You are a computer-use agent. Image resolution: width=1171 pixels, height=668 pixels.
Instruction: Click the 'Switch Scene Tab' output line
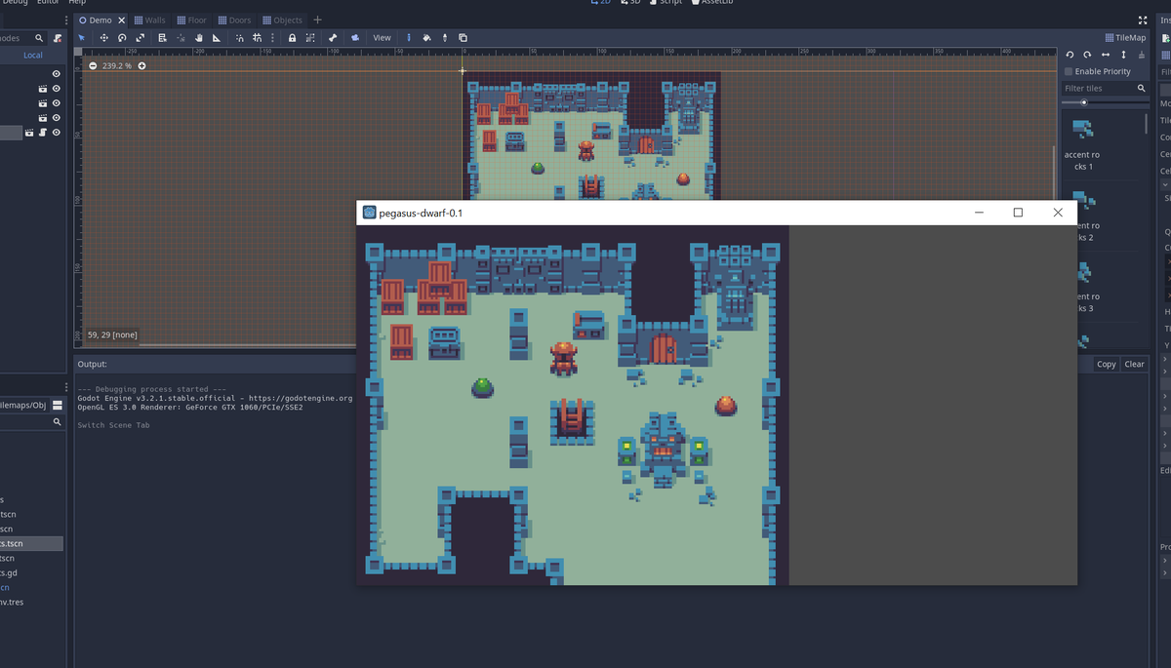point(113,425)
